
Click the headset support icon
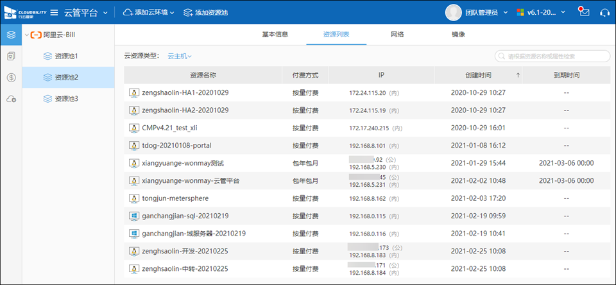click(x=604, y=12)
